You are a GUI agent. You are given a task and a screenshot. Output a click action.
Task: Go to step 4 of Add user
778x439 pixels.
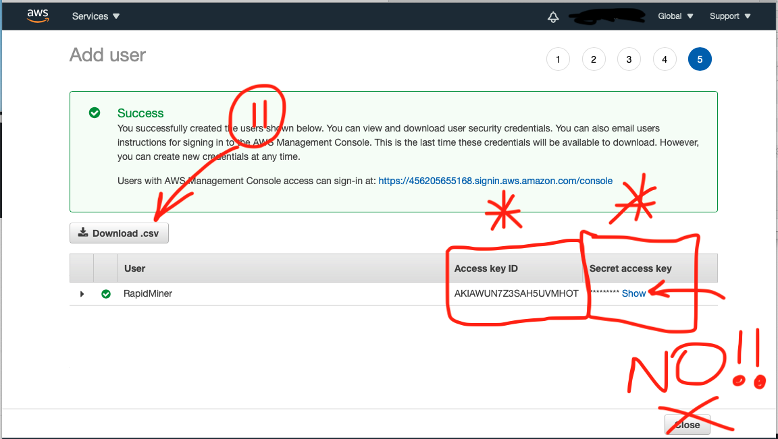(x=665, y=59)
